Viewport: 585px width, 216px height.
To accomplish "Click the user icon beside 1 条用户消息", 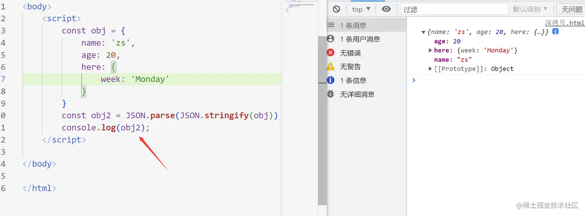I will (x=330, y=39).
